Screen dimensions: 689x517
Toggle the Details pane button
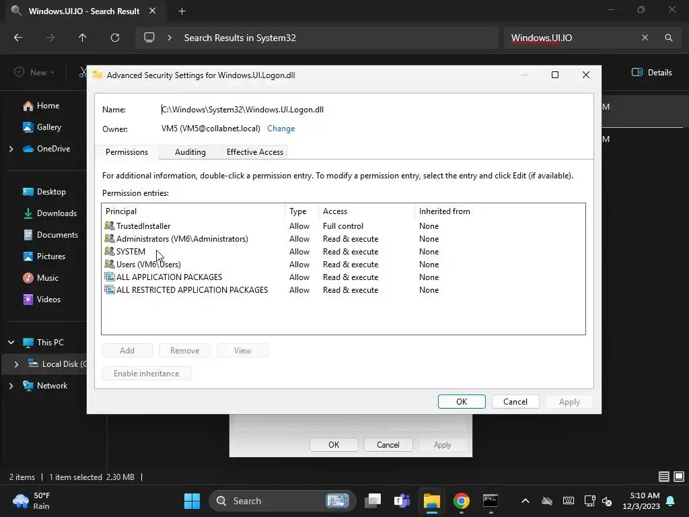coord(651,73)
